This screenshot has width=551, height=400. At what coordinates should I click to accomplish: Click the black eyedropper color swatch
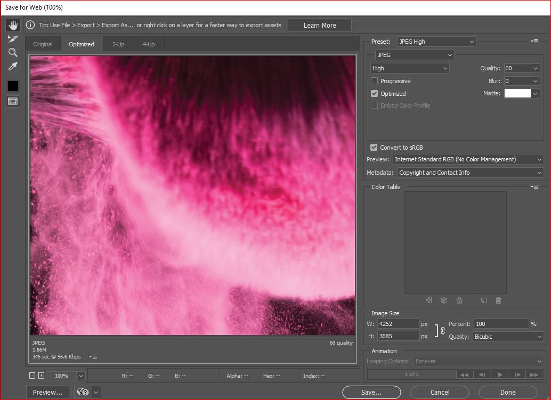click(13, 86)
